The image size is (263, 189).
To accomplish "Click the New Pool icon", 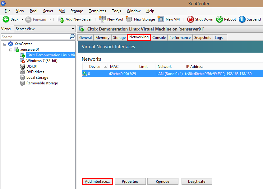I will (102, 19).
